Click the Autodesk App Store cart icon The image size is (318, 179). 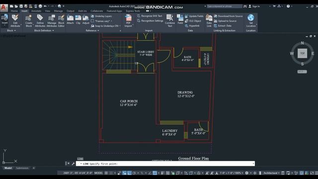coord(274,6)
